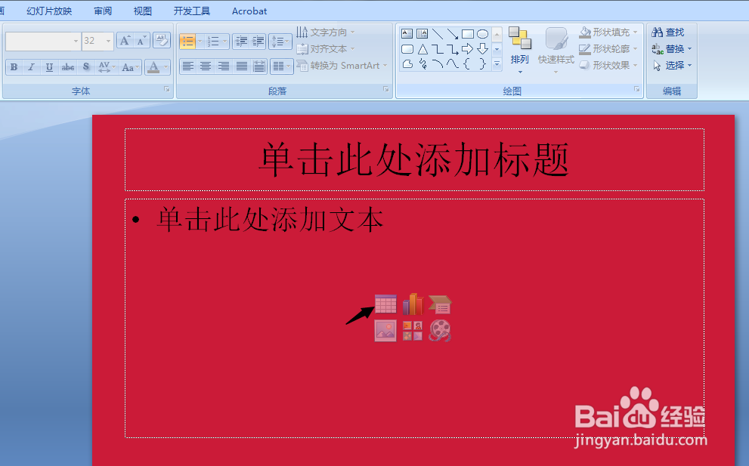Switch to the 视图 ribbon tab

[142, 11]
